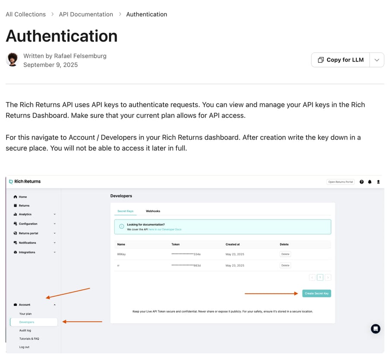Click the Returns portal globe icon

16,233
